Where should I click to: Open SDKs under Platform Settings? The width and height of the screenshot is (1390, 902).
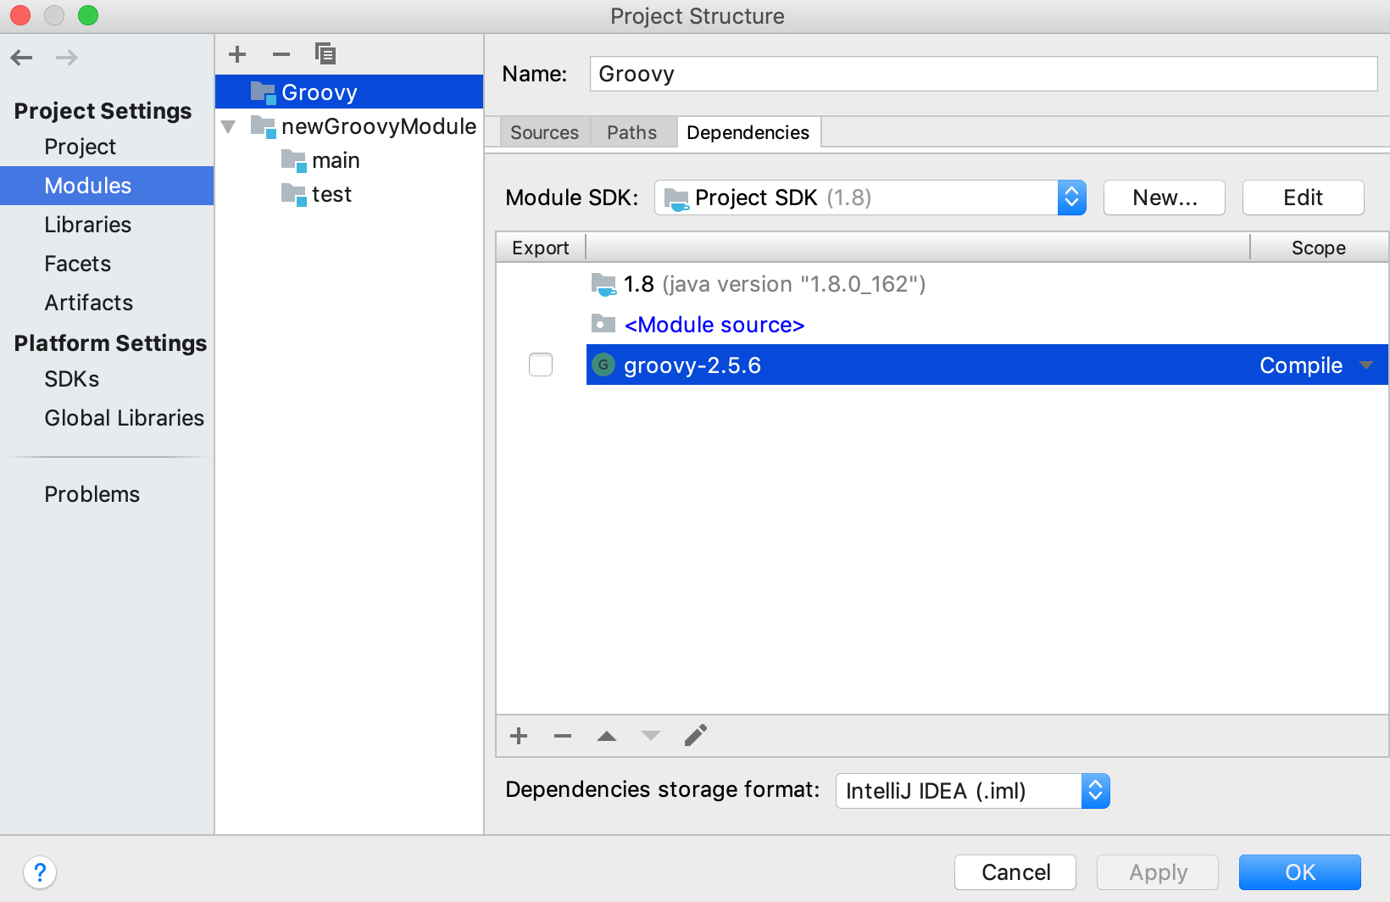[x=72, y=379]
